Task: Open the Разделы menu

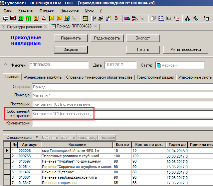Action: tap(26, 10)
